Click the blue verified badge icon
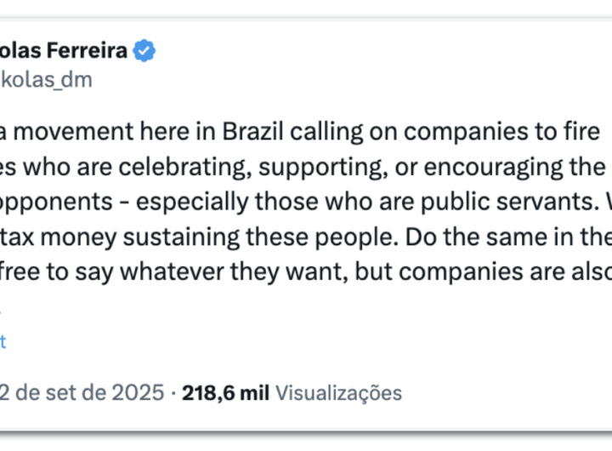Screen dimensions: 612x451 [x=144, y=51]
